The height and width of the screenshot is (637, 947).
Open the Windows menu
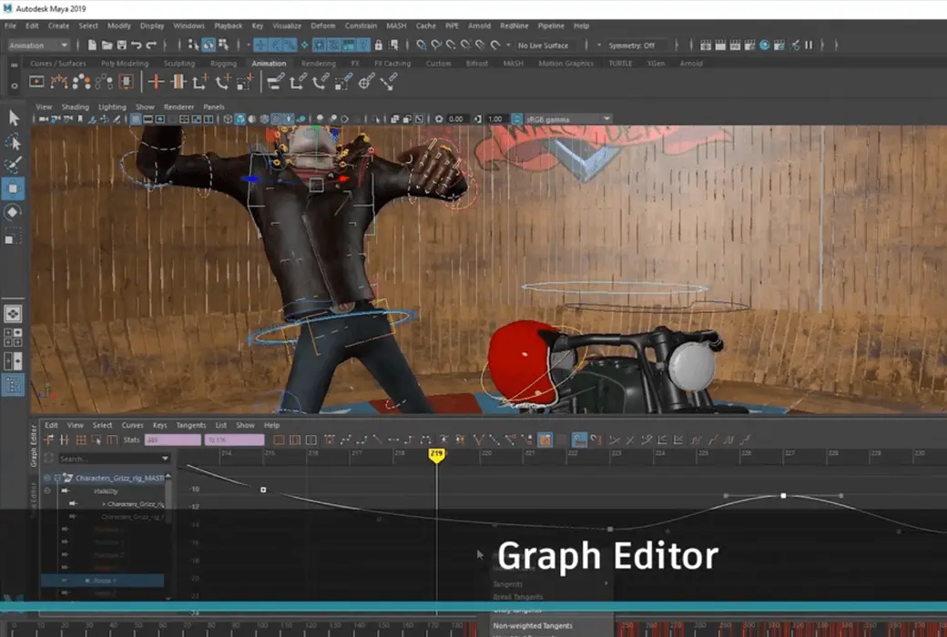pyautogui.click(x=189, y=26)
